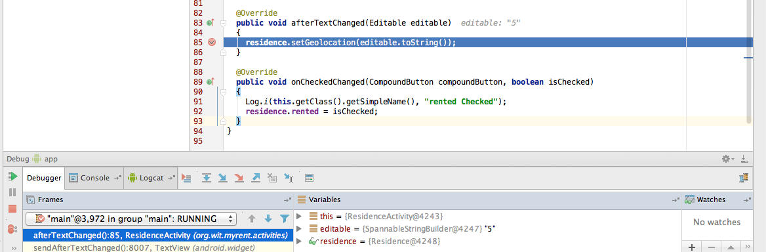Viewport: 766px width, 252px height.
Task: Toggle frames filter funnel icon
Action: pyautogui.click(x=285, y=219)
